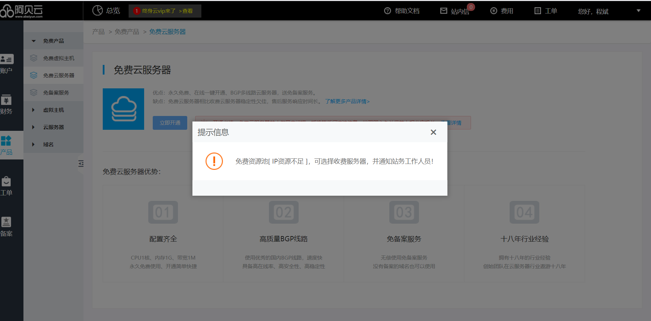
Task: Select the 产品 sidebar icon
Action: click(6, 141)
